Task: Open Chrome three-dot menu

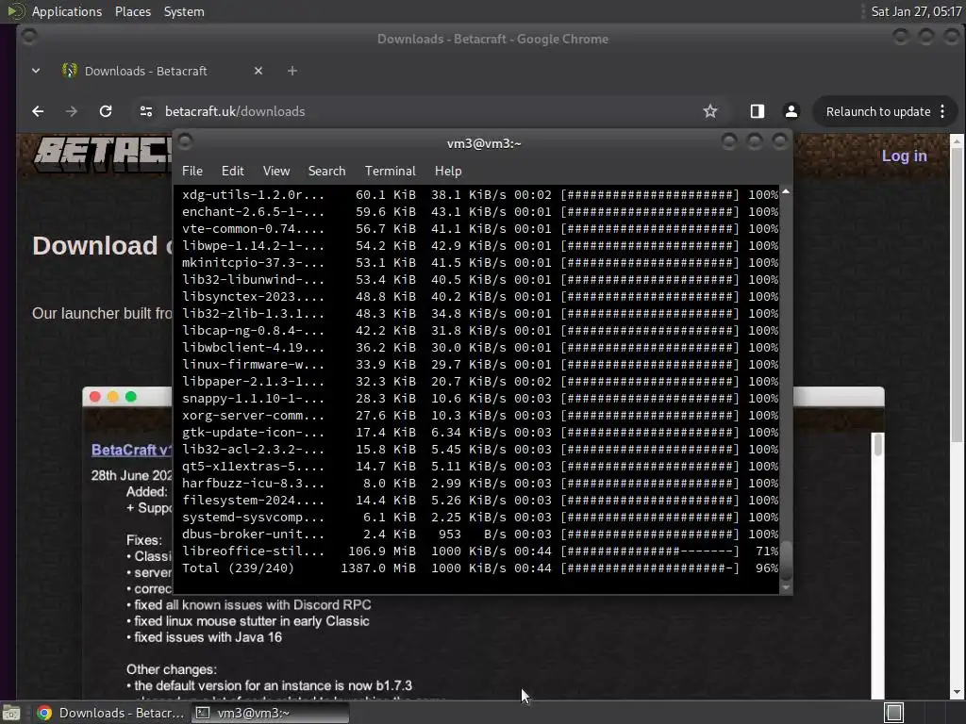Action: pos(942,111)
